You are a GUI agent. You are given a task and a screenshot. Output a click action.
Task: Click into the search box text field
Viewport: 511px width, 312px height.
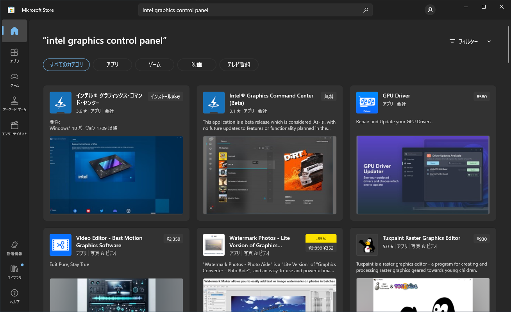[x=250, y=10]
